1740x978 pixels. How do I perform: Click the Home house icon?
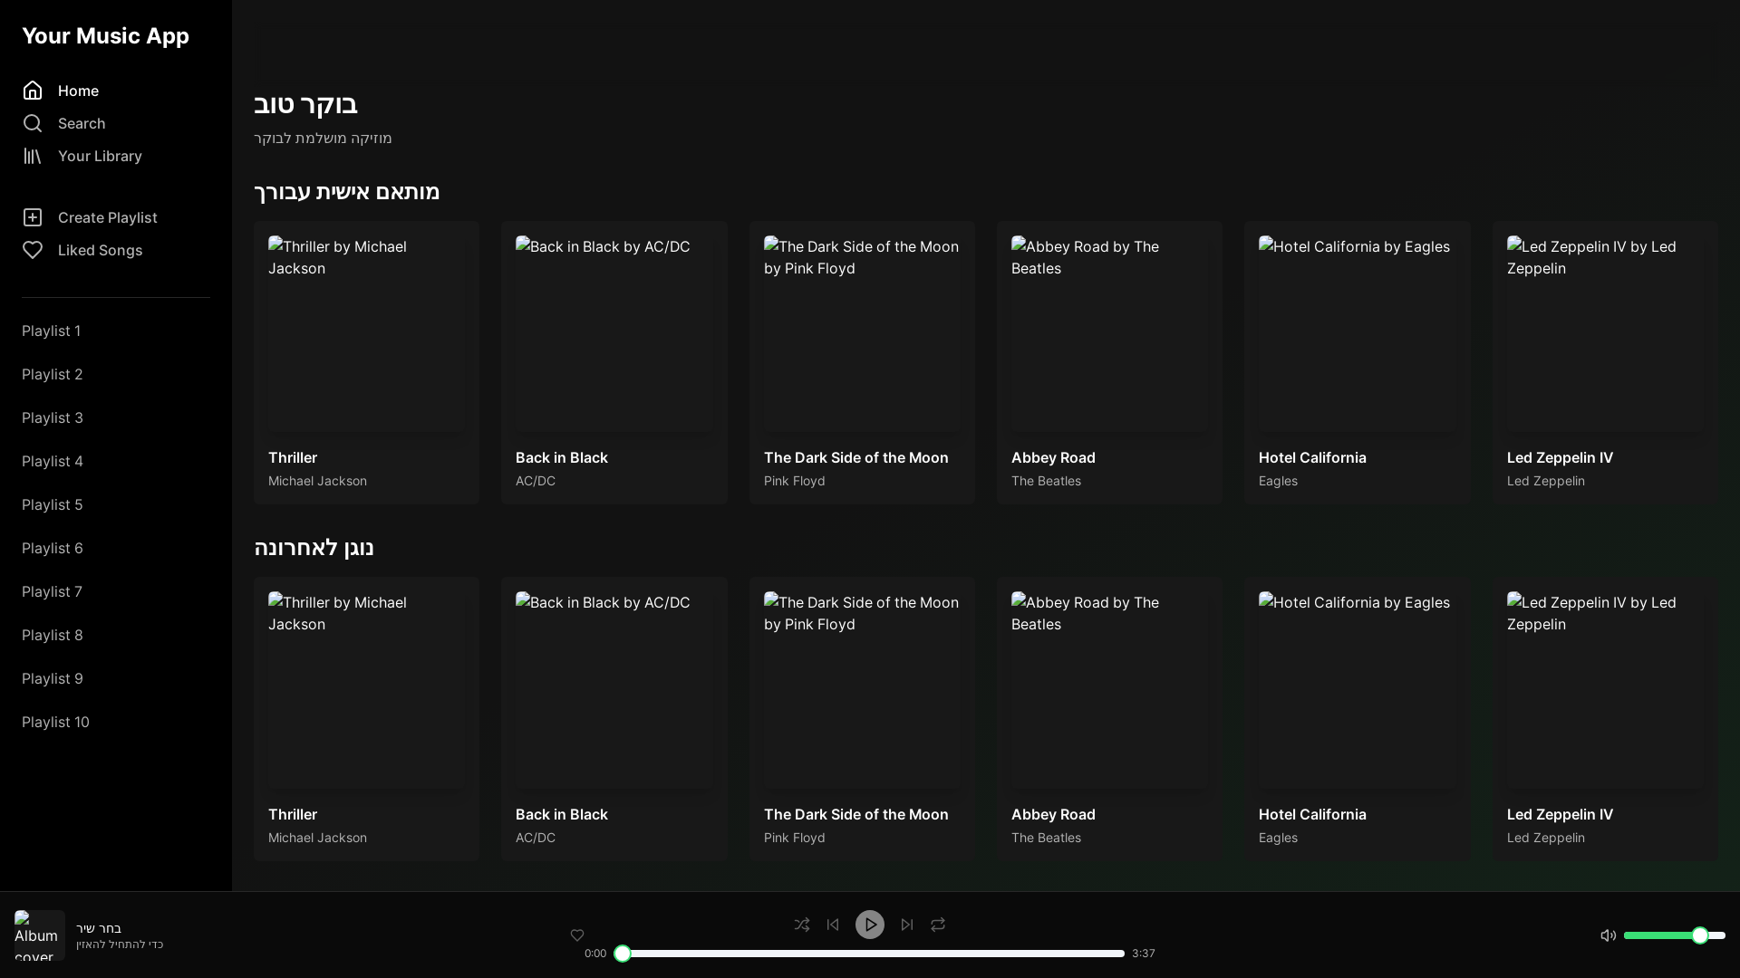[33, 91]
